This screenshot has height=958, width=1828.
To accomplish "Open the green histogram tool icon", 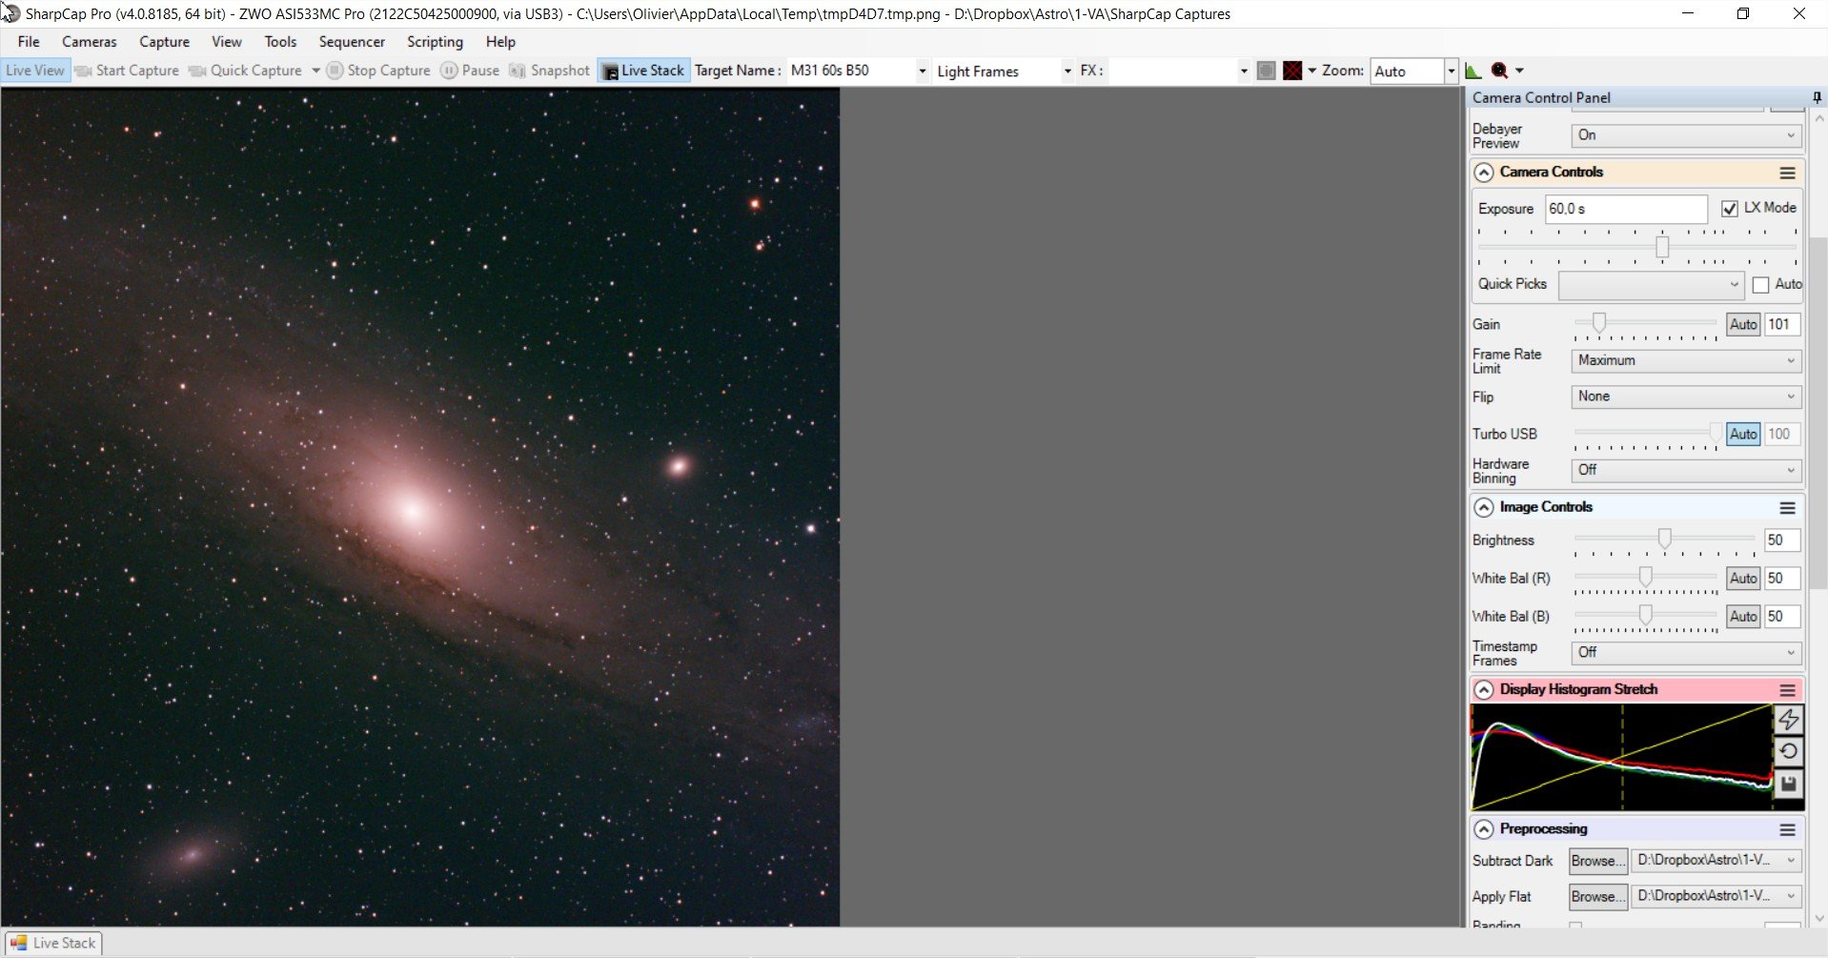I will tap(1473, 71).
